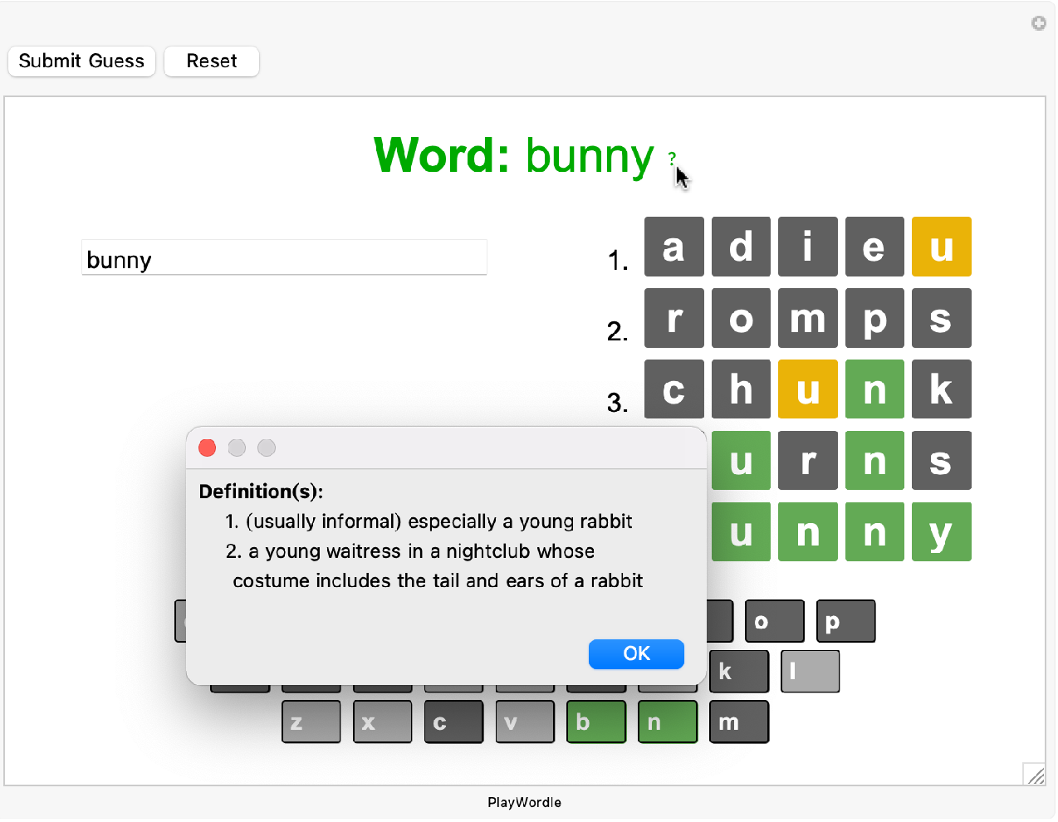Tap the light gray 'l' keyboard key

810,672
